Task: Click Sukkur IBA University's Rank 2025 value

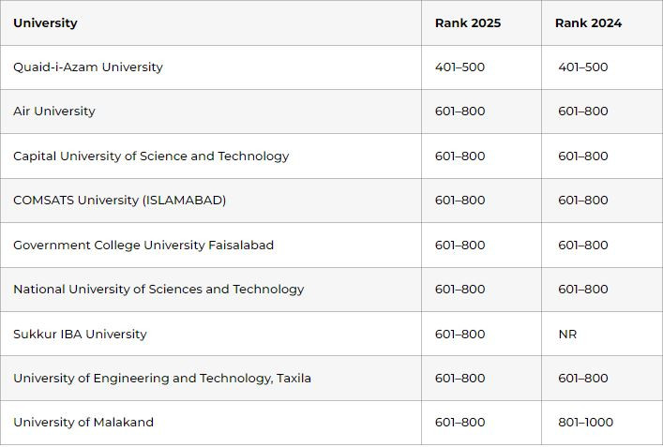Action: coord(460,335)
